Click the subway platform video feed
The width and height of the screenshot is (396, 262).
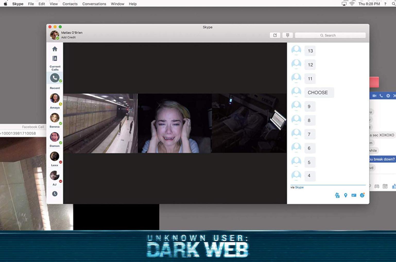[100, 123]
